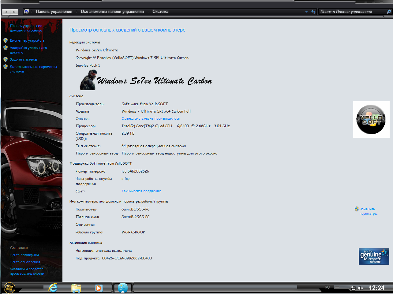This screenshot has height=294, width=393.
Task: Open 'Счетчики и средства производительности' link
Action: 27,271
